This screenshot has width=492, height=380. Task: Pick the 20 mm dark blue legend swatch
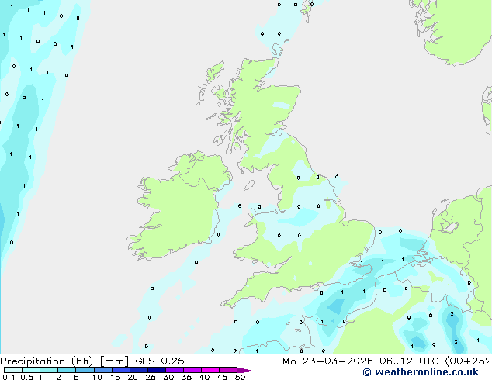coord(139,370)
